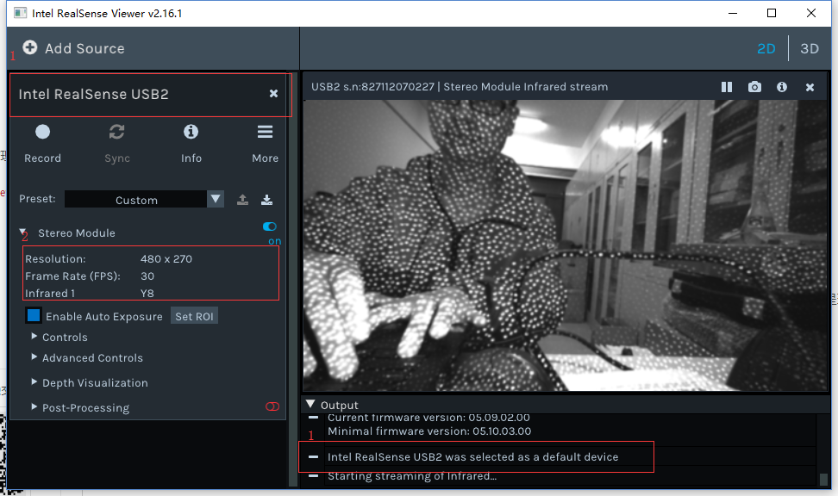Click the upload preset icon
The width and height of the screenshot is (838, 496).
click(242, 199)
